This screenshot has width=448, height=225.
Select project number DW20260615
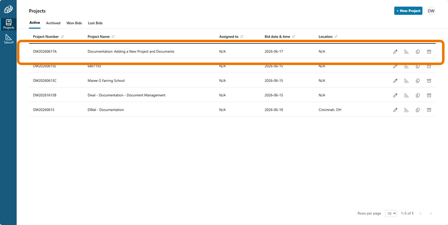pyautogui.click(x=44, y=110)
